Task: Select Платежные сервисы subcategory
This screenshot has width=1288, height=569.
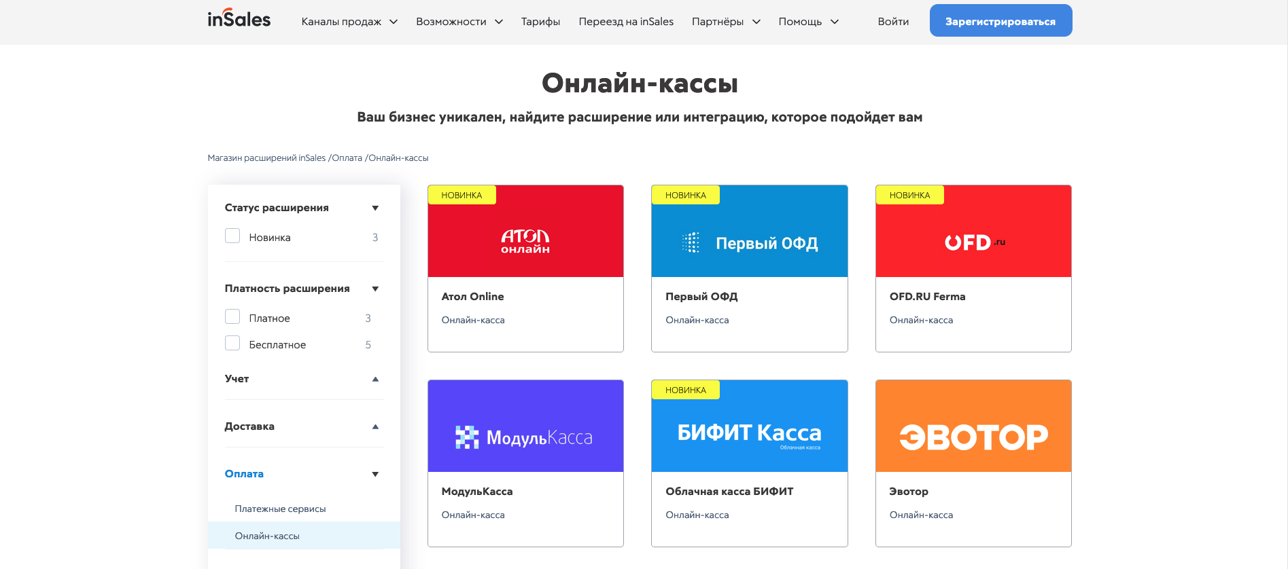Action: (280, 509)
